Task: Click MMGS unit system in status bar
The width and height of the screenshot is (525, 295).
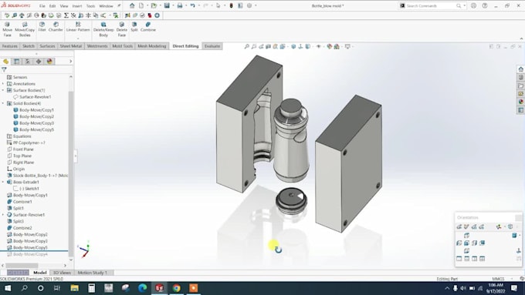Action: click(x=498, y=279)
